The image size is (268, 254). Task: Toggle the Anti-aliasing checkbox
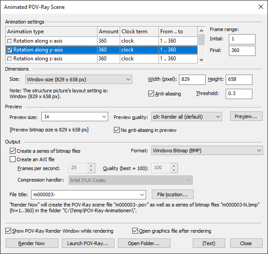(151, 94)
